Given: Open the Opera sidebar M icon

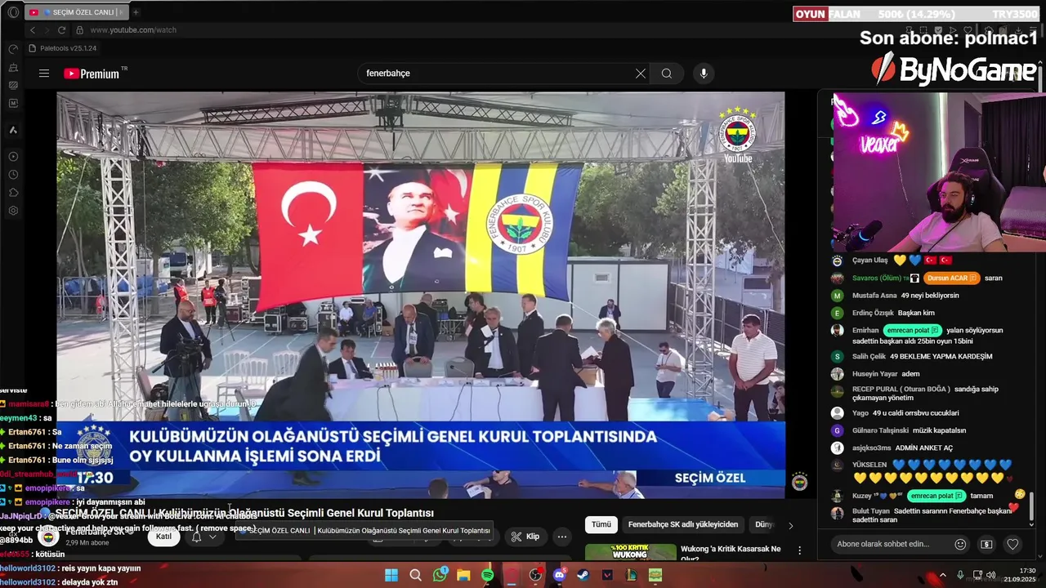Looking at the screenshot, I should click(13, 103).
